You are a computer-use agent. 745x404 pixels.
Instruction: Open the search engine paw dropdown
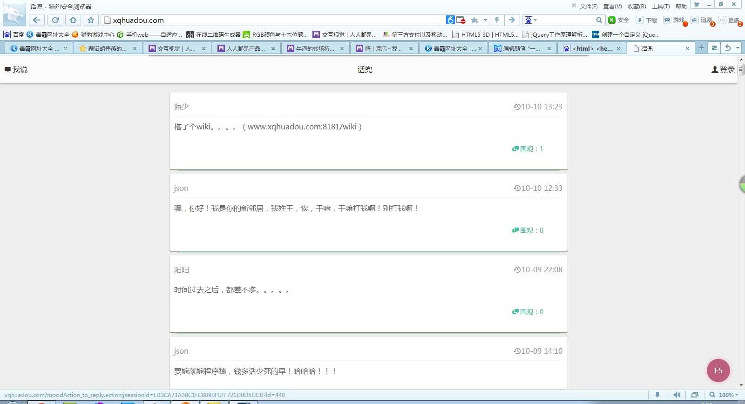click(x=530, y=20)
